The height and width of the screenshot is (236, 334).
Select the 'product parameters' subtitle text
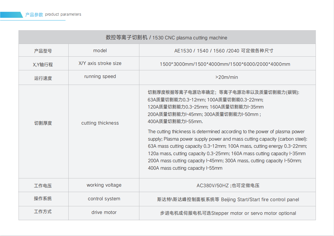tap(63, 14)
